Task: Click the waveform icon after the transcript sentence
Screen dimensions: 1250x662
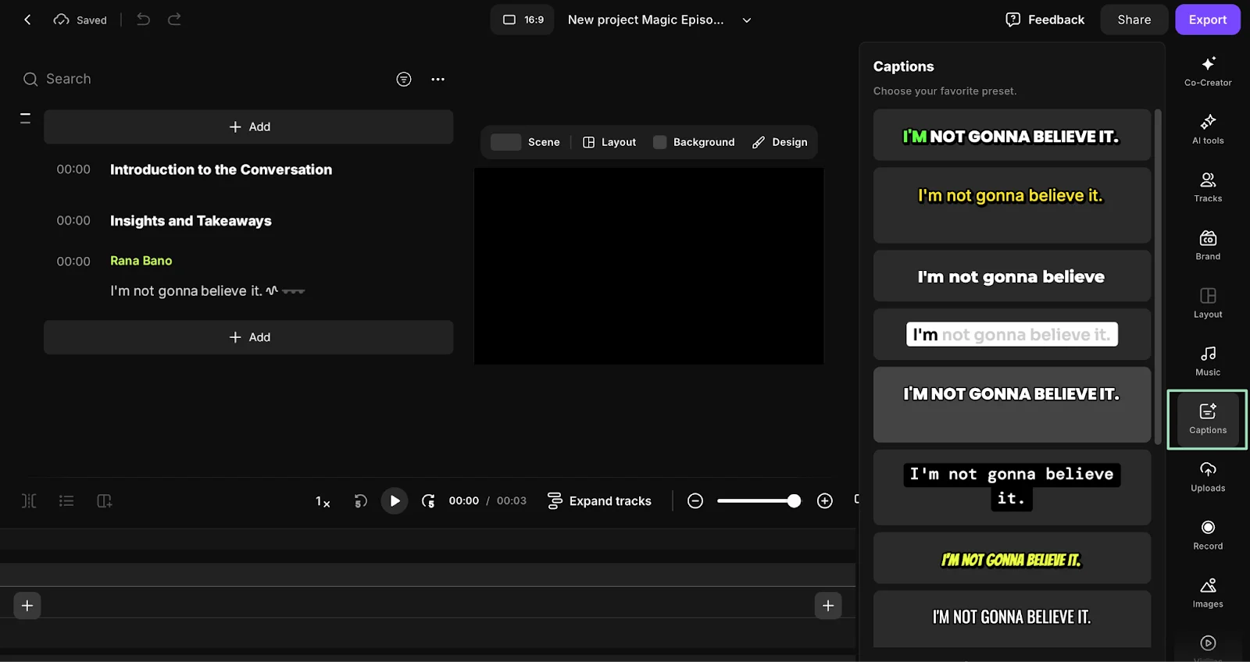Action: click(x=272, y=290)
